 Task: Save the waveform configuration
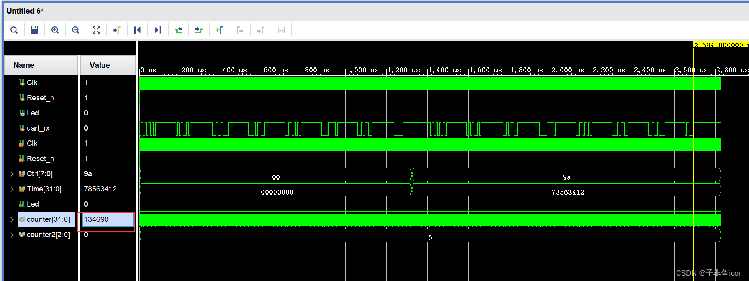tap(35, 30)
